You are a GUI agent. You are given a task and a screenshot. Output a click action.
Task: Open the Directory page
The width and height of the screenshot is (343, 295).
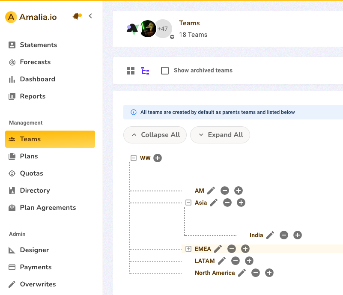coord(50,191)
